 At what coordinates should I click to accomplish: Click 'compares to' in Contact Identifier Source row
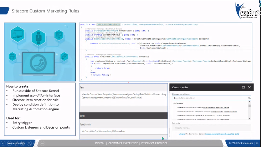[217, 111]
